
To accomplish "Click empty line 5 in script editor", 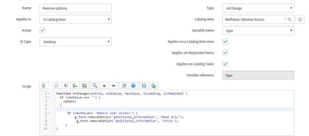I will click(174, 109).
